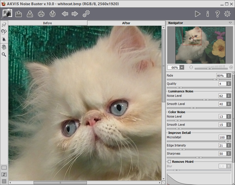Click the Fade value field
Viewport: 235px width, 185px height.
[x=221, y=76]
